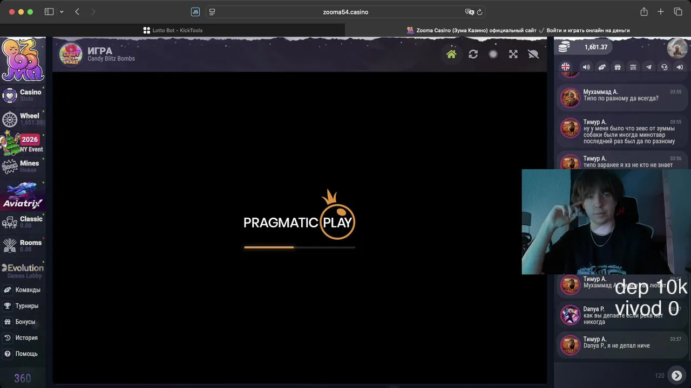
Task: Click the question mark icon beside Помощь
Action: point(8,354)
